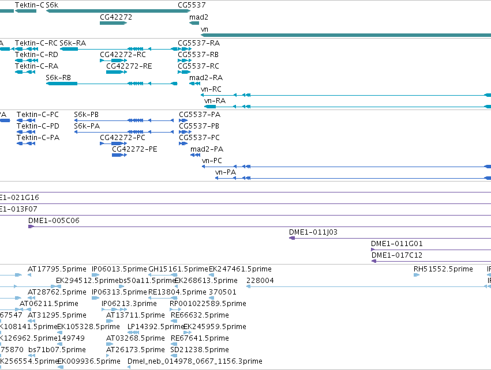Screen dimensions: 491x370
Task: Click EST label AT31295.5prime
Action: click(x=57, y=316)
